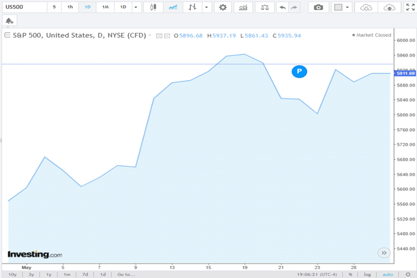The width and height of the screenshot is (417, 278).
Task: Hide the series using eye icon in legend
Action: (x=159, y=36)
